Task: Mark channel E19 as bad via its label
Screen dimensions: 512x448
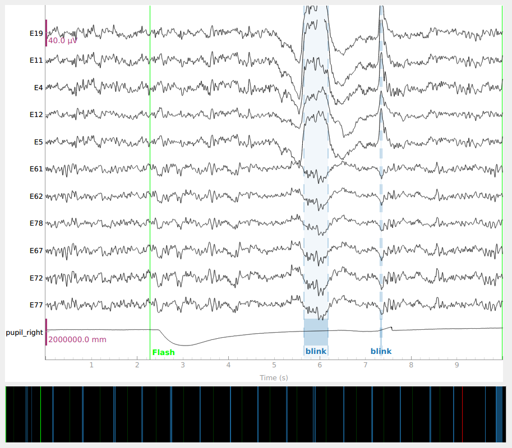Action: click(36, 33)
